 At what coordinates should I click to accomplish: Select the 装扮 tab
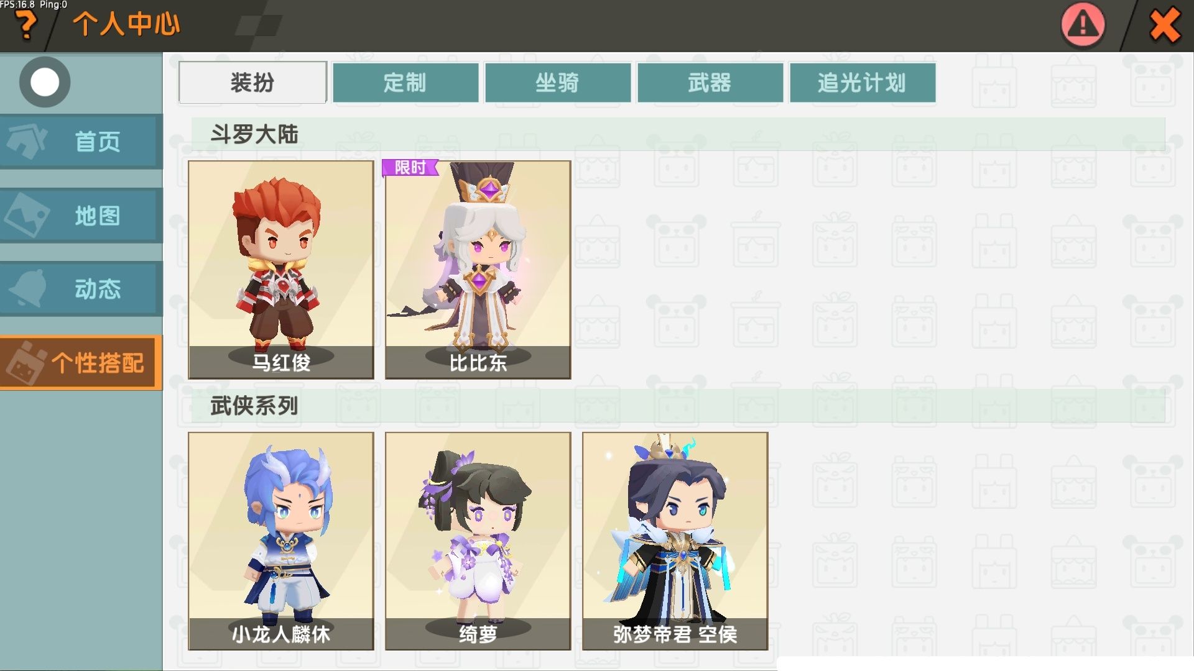(252, 82)
